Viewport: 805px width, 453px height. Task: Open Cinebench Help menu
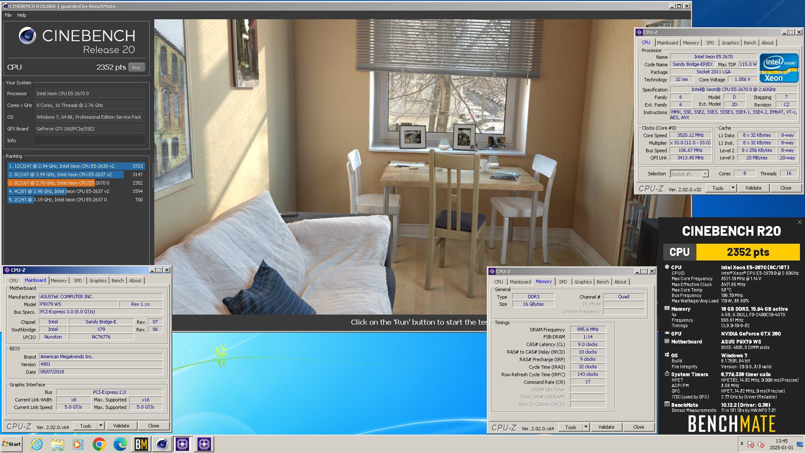(22, 15)
